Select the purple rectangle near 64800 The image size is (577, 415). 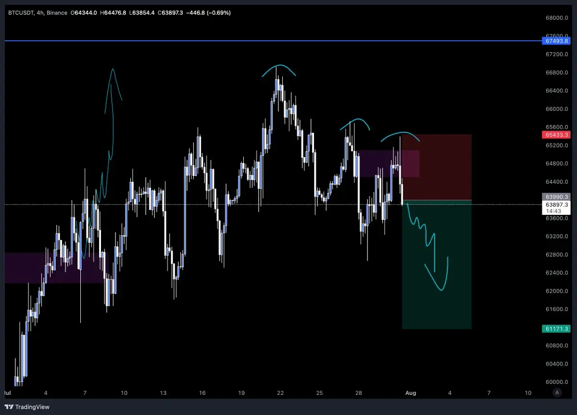click(388, 164)
